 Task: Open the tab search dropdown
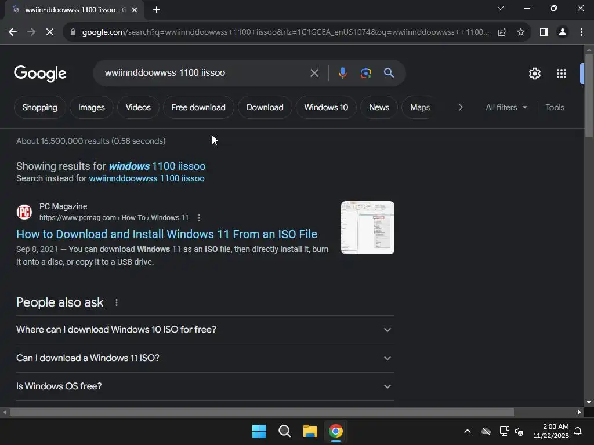tap(501, 8)
